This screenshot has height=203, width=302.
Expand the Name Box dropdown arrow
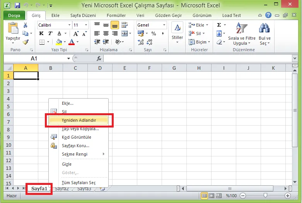click(x=68, y=59)
